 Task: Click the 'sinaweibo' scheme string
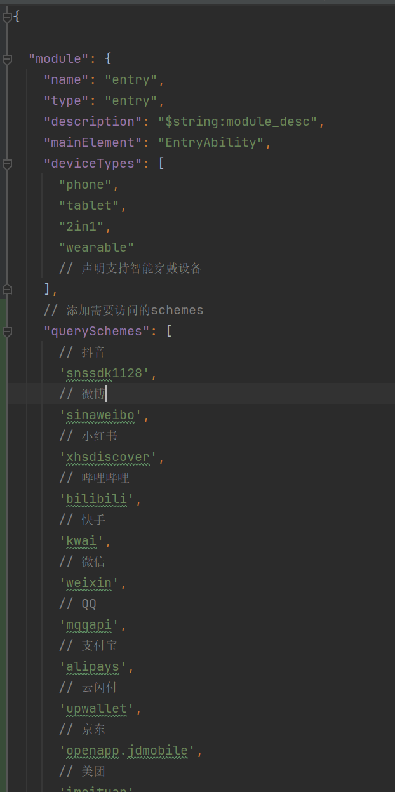[100, 415]
